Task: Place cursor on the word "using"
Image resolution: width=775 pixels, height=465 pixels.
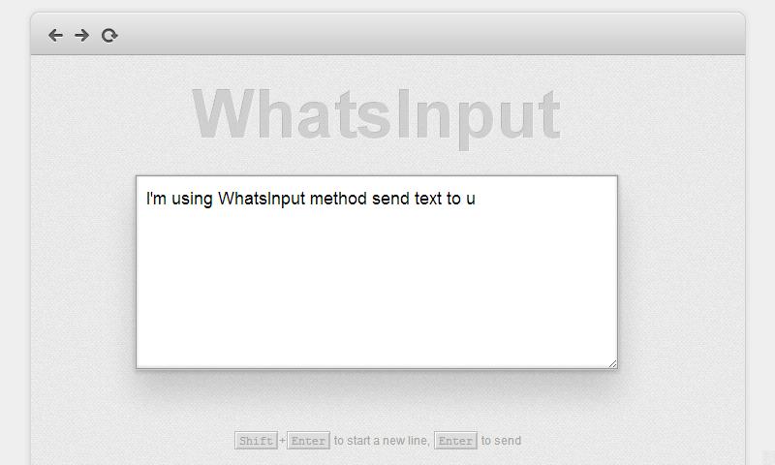Action: point(192,200)
